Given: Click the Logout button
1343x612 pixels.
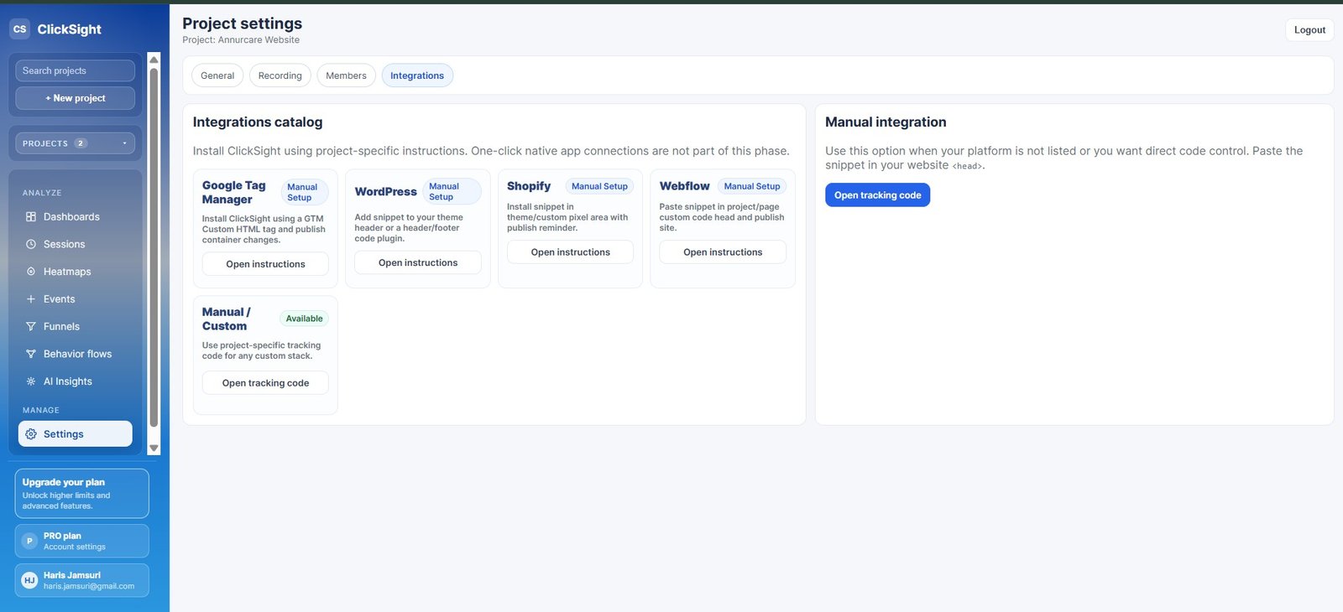Looking at the screenshot, I should [1309, 30].
